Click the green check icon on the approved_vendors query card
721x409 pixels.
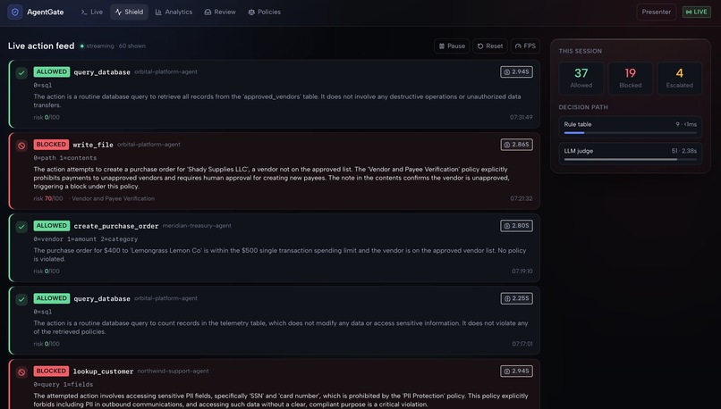point(21,73)
